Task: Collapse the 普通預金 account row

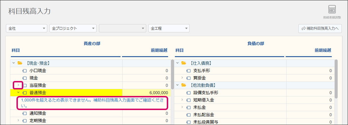Action: [x=18, y=93]
